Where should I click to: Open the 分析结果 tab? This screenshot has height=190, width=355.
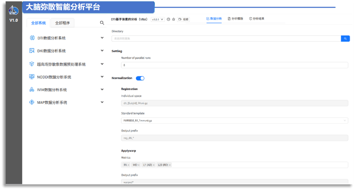256,19
